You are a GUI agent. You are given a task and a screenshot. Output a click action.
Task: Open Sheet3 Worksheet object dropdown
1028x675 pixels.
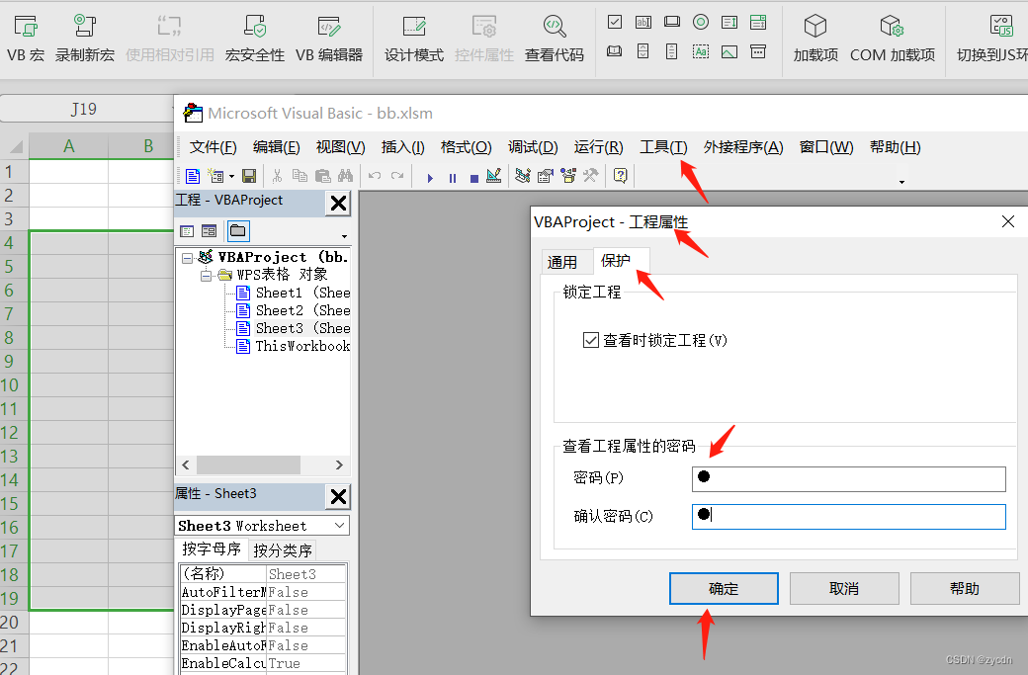pyautogui.click(x=340, y=526)
